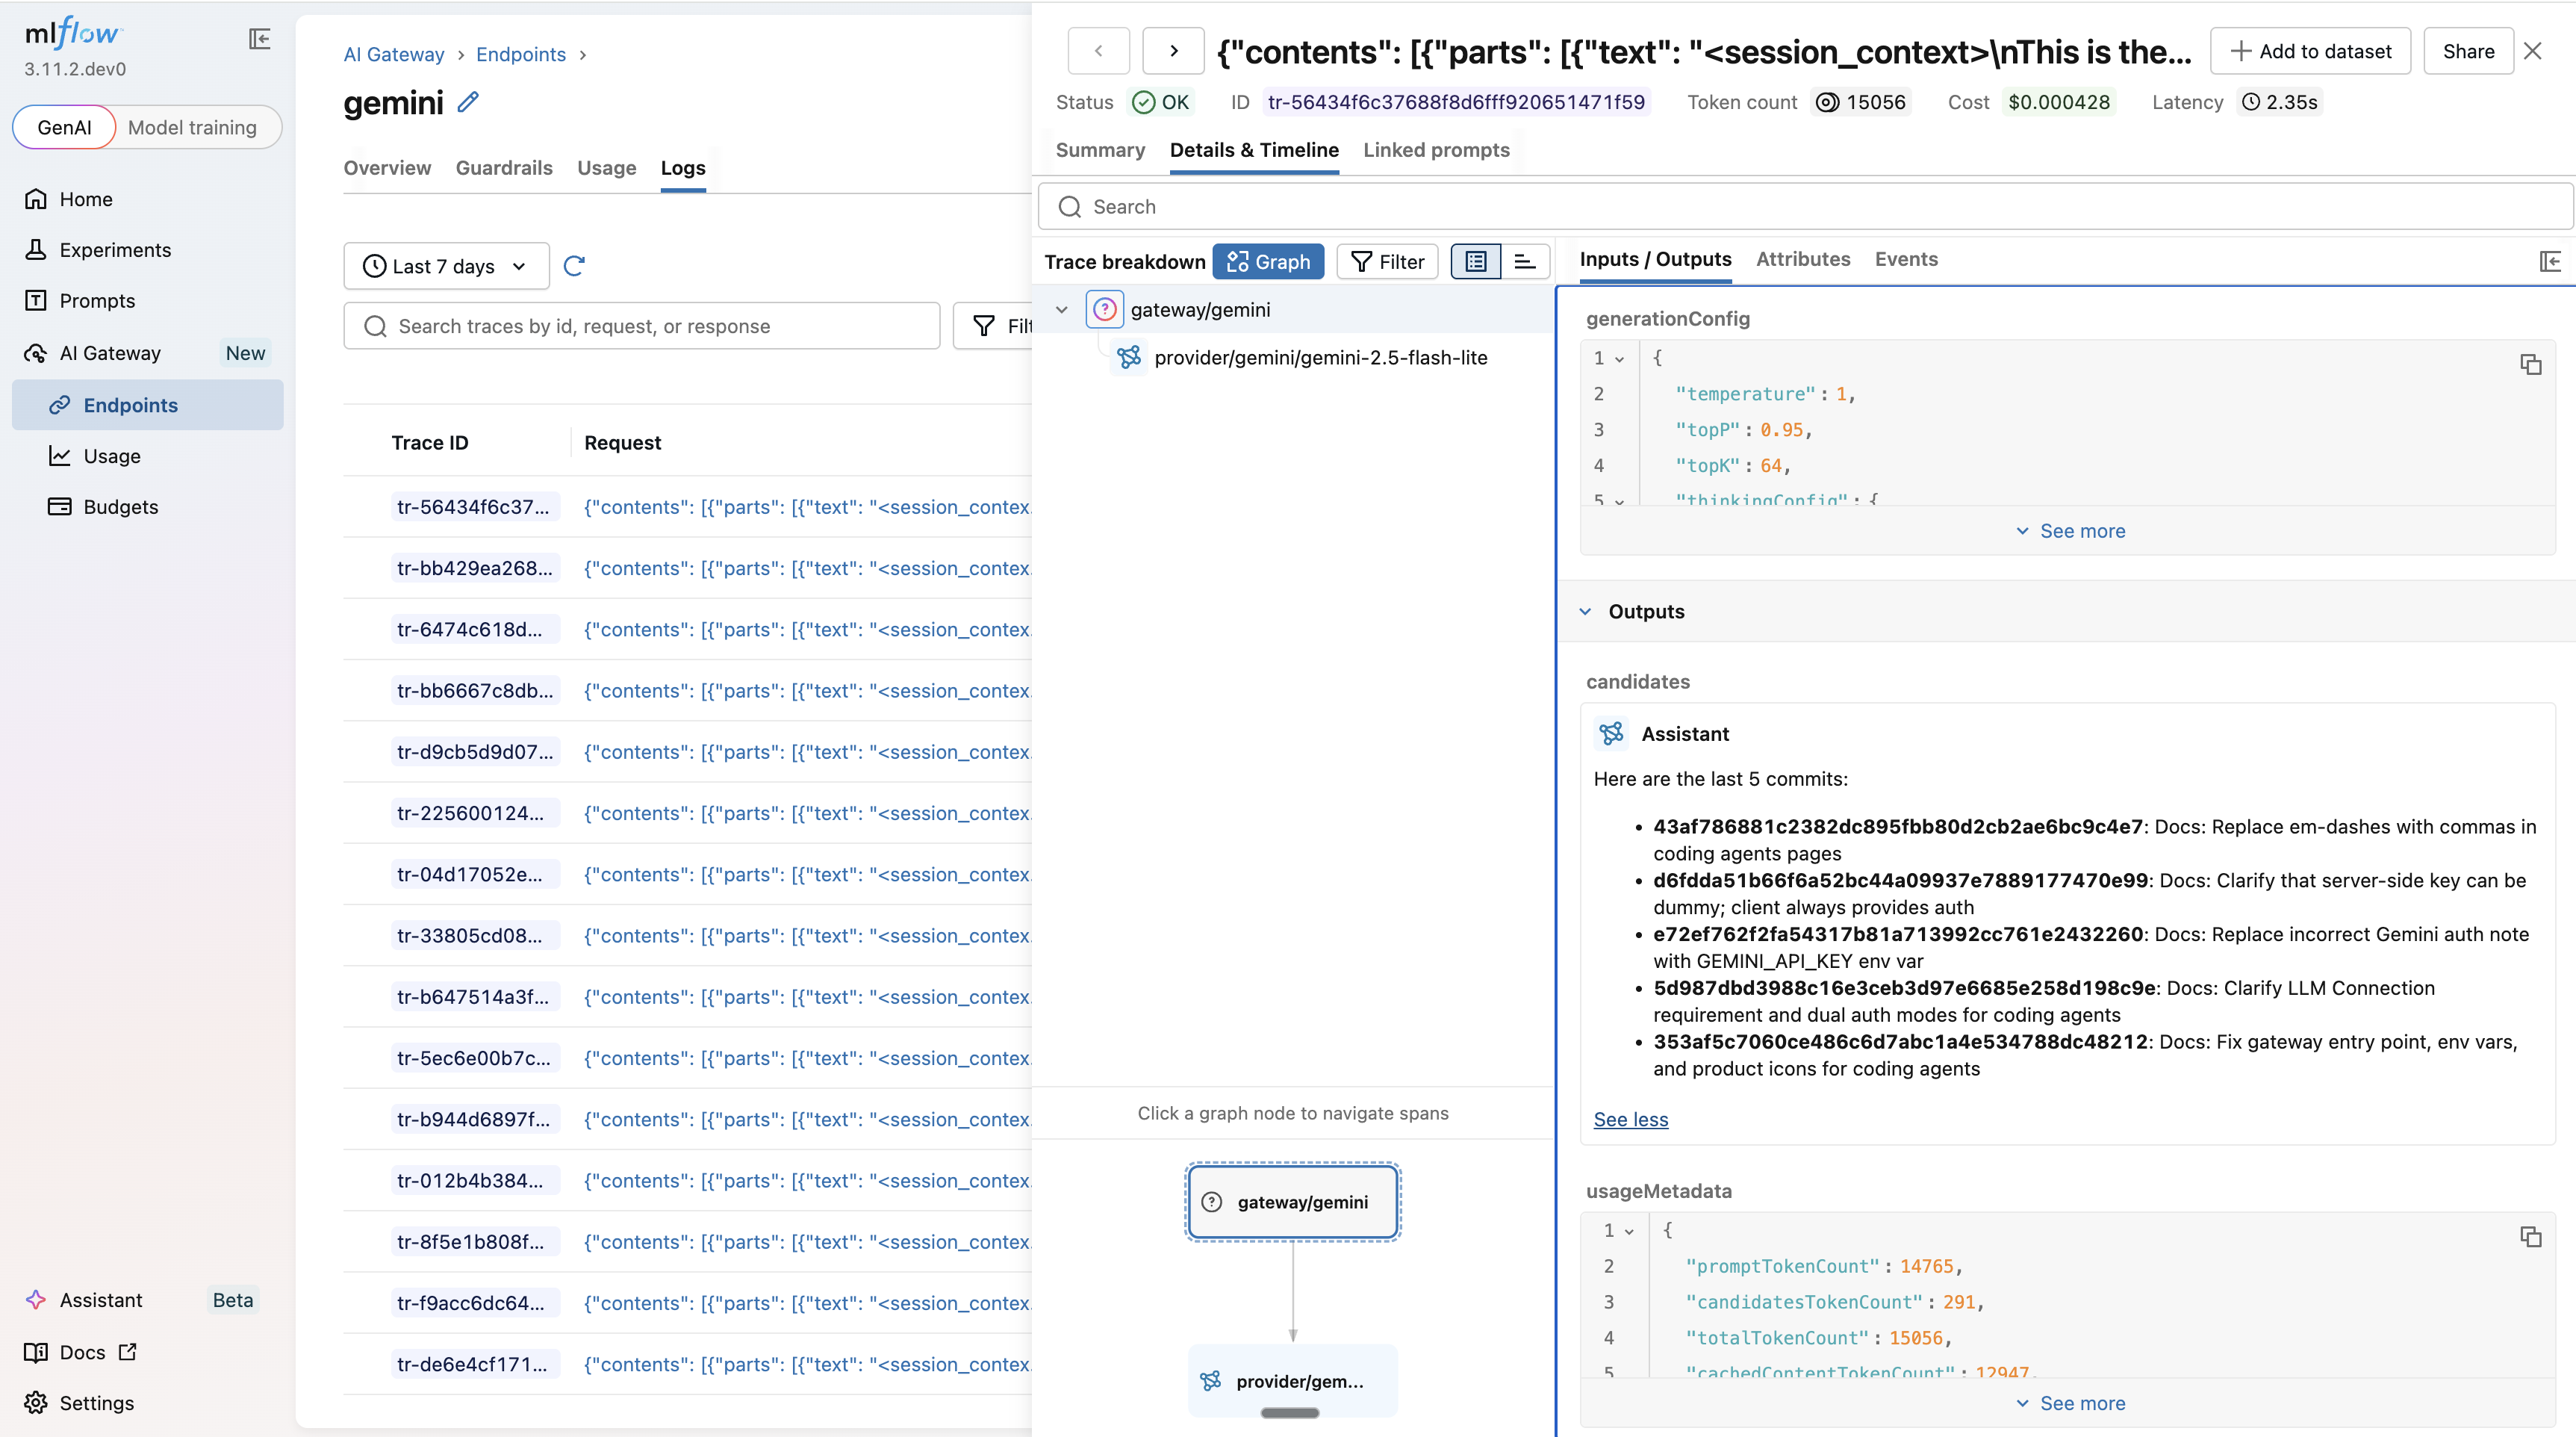Click the trace ID tr-56434f6c37688f8d6fff... badge

coord(1456,102)
